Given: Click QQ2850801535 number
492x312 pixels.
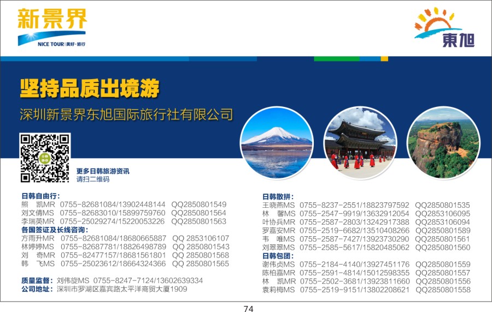Looking at the screenshot, I should 442,205.
